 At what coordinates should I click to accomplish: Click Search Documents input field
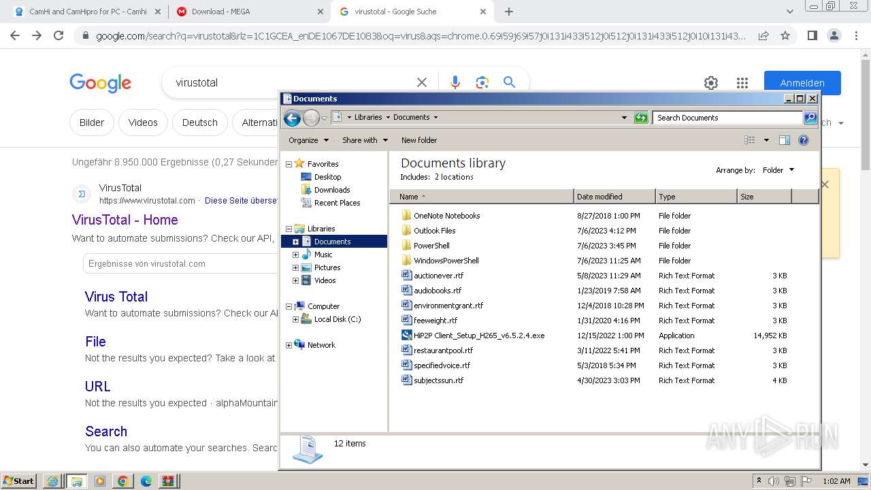(727, 118)
